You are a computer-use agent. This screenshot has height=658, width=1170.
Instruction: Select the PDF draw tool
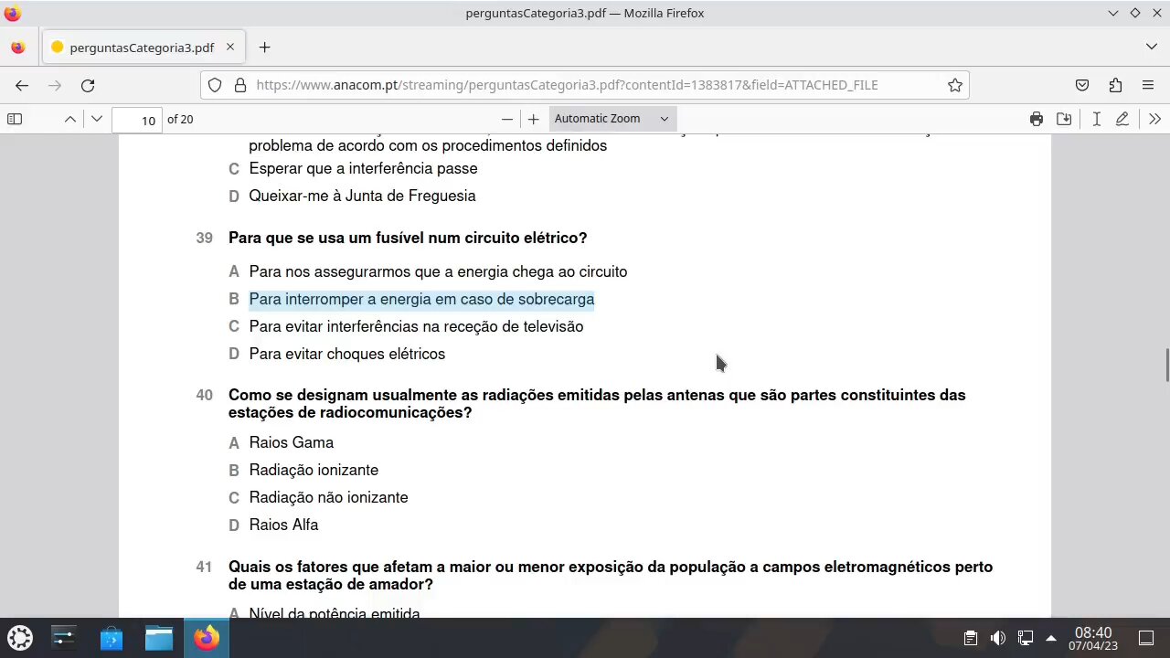1122,119
